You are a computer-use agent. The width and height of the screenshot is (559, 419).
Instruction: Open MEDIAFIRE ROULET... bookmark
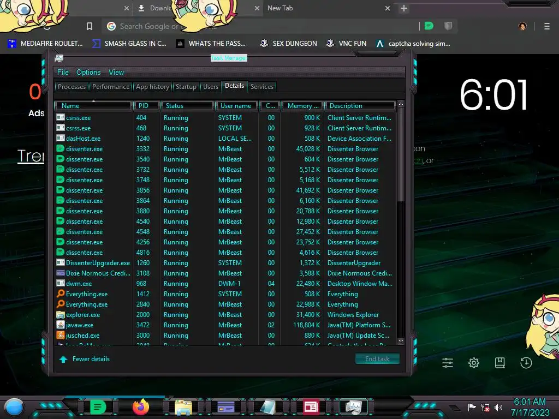pyautogui.click(x=45, y=44)
